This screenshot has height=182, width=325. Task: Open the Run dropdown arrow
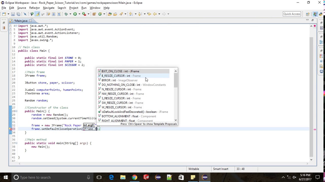click(79, 14)
